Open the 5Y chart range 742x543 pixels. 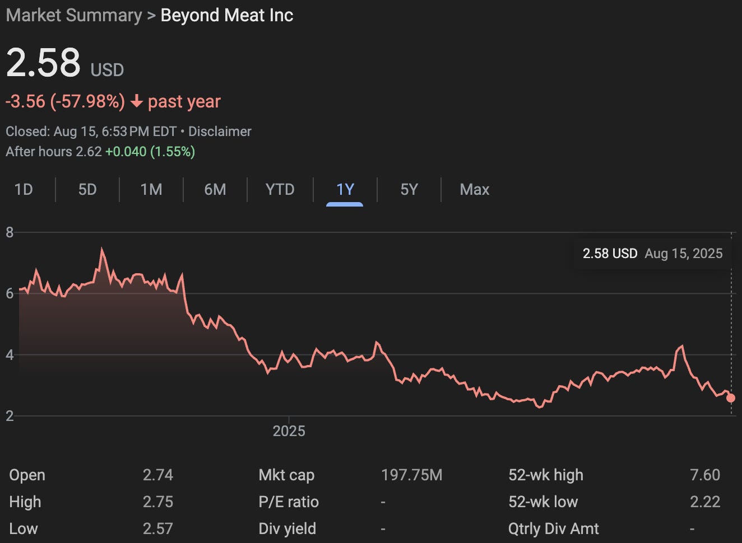pyautogui.click(x=409, y=190)
